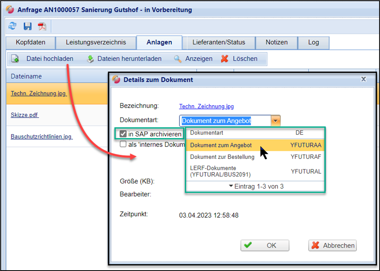Viewport: 380px width, 271px height.
Task: Choose the LERF-Dokumente option in dropdown
Action: coord(219,171)
